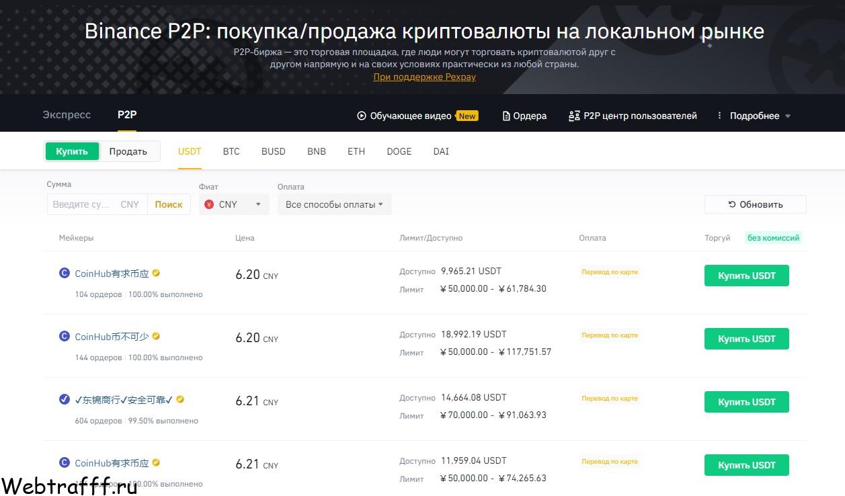This screenshot has width=845, height=496.
Task: Click checkmark avatar of 东锦商行 maker
Action: click(x=65, y=399)
